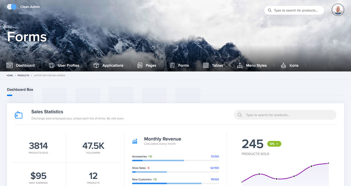Open the Products breadcrumb link
This screenshot has width=351, height=186.
point(23,75)
